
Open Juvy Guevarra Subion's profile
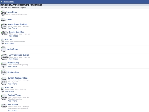point(19,55)
